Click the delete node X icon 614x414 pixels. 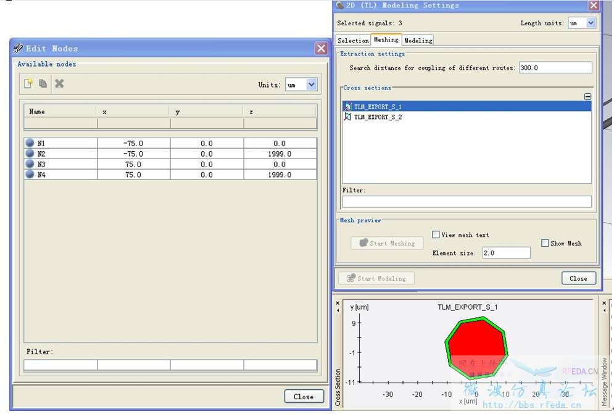click(59, 83)
